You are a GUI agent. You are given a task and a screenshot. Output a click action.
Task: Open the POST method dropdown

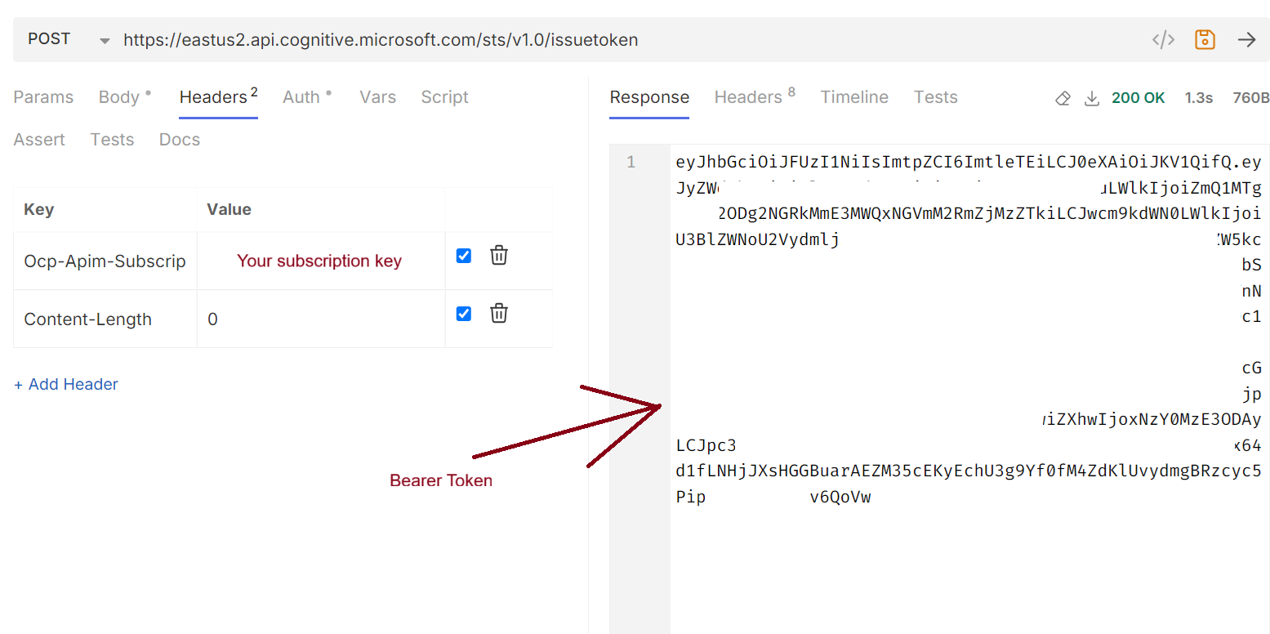coord(103,38)
